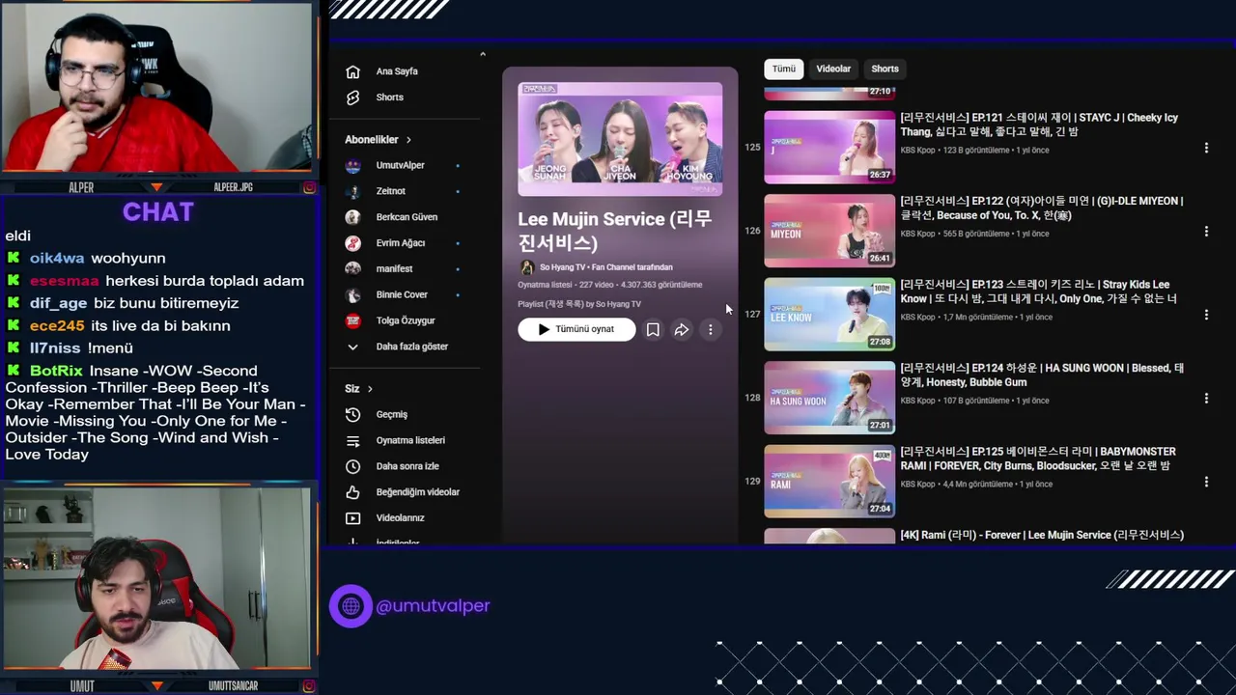Open the Shorts sidebar icon
Screen dimensions: 1236x695
tap(352, 97)
